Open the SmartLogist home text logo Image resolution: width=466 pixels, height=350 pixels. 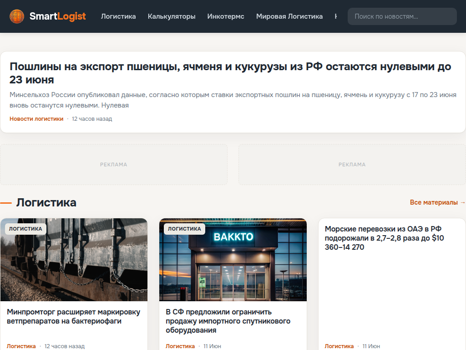tap(57, 16)
